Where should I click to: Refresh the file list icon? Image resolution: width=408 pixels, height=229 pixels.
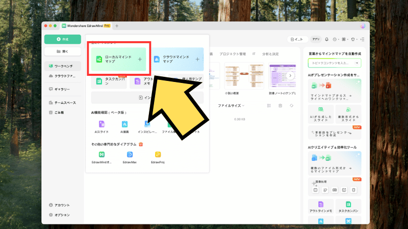(x=291, y=106)
